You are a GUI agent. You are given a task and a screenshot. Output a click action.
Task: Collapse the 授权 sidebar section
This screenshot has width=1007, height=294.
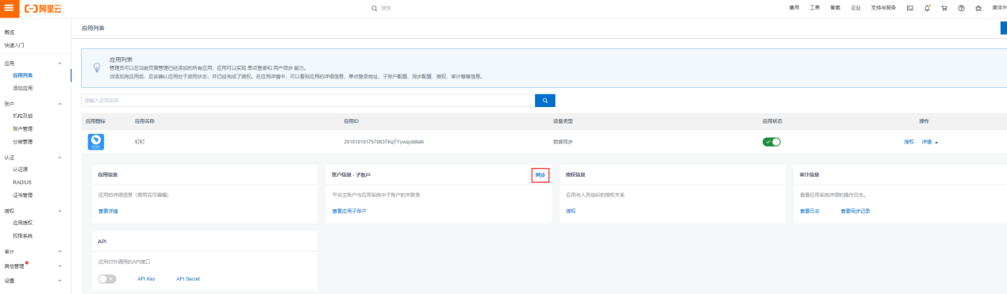coord(60,211)
